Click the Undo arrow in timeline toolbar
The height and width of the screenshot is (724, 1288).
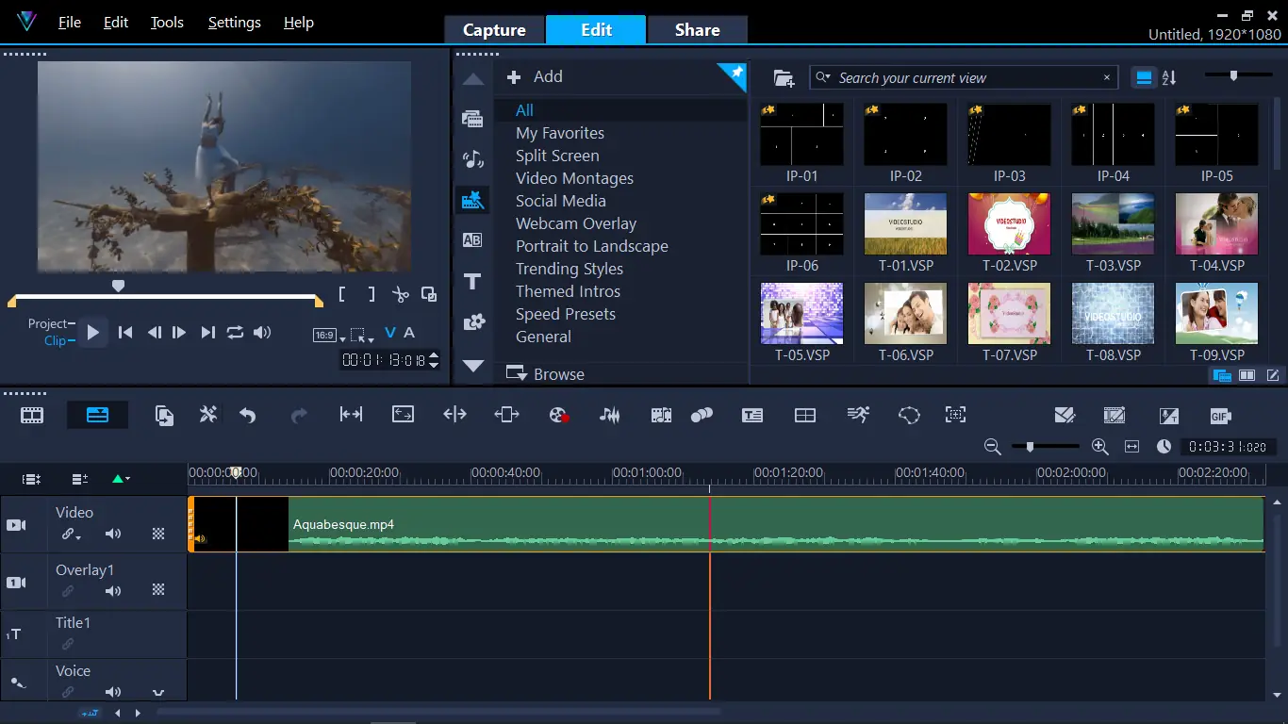(x=248, y=415)
